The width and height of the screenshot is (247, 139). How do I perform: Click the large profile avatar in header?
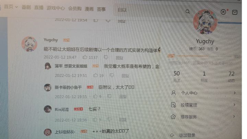(205, 22)
